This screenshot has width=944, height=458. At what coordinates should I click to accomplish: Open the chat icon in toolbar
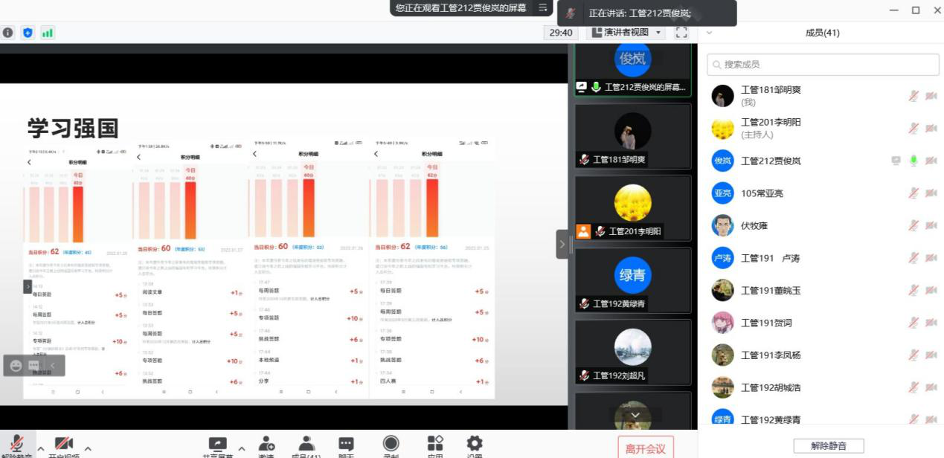[x=346, y=445]
